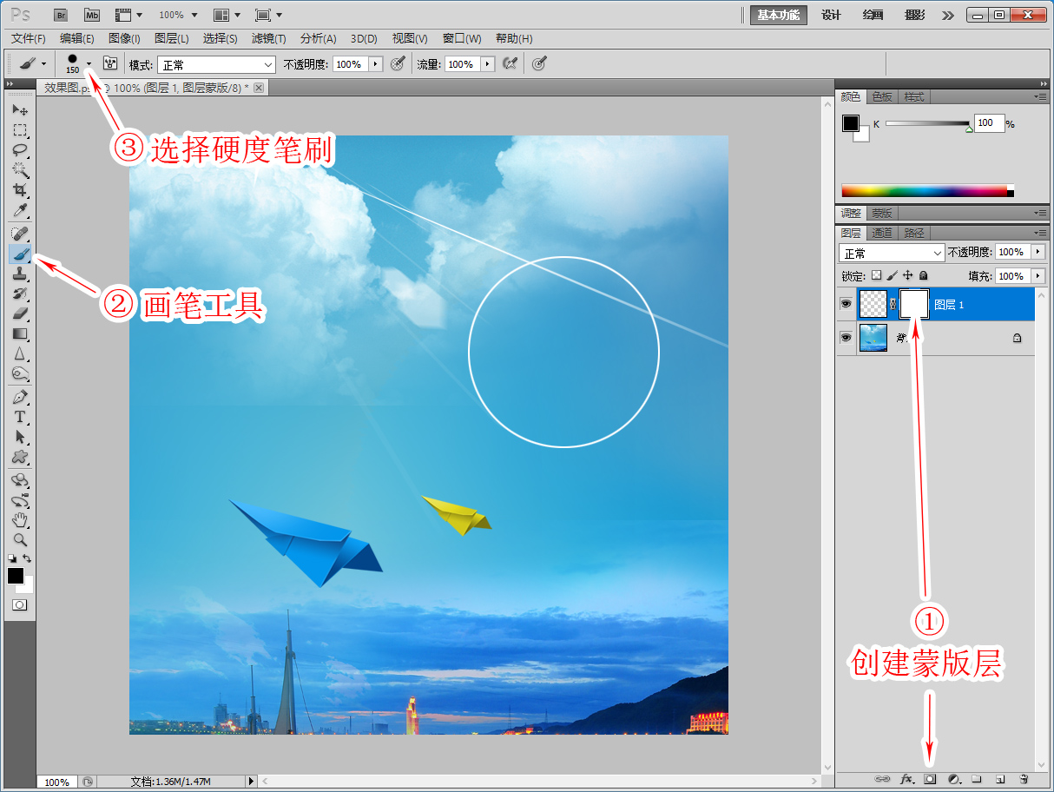Select the Eyedropper tool in toolbox
This screenshot has width=1054, height=792.
point(19,211)
